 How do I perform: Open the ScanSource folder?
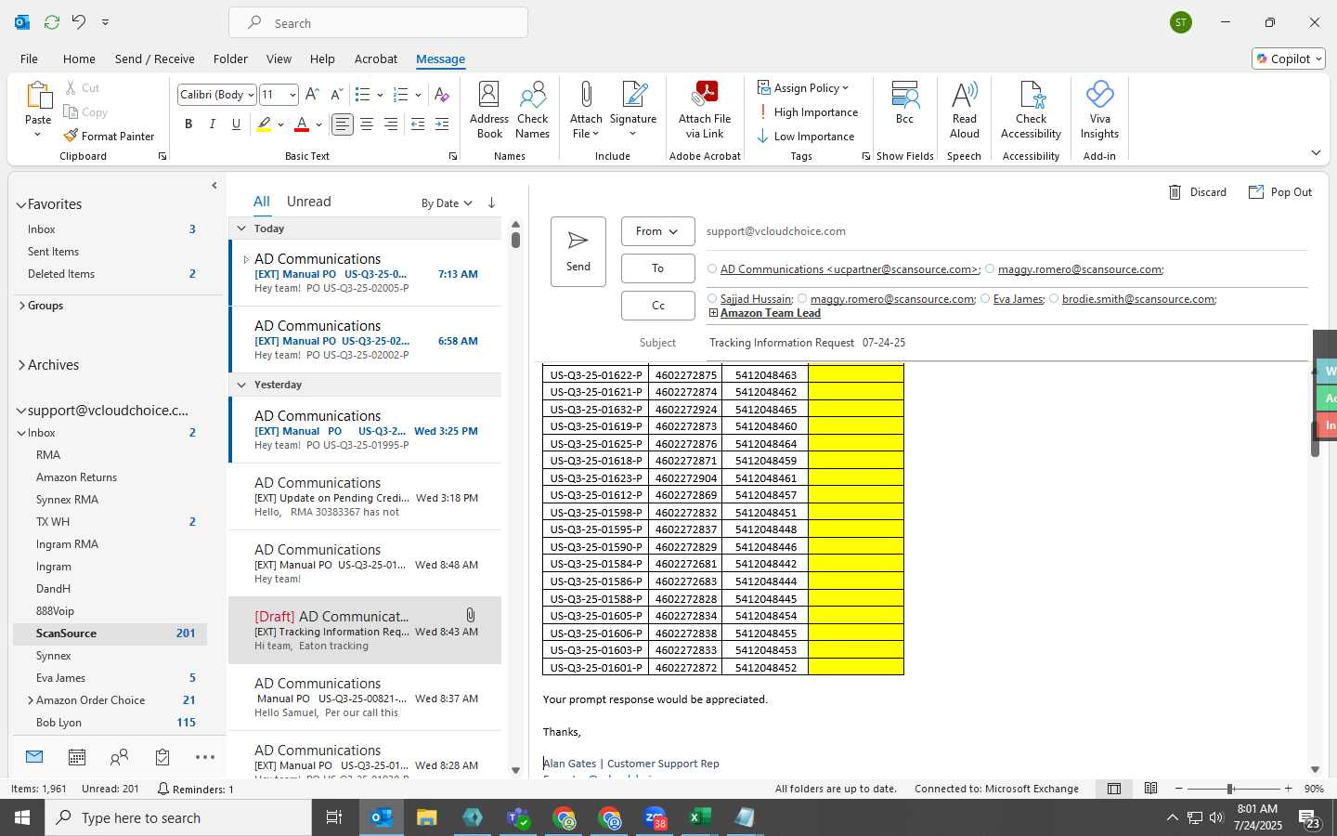(110, 634)
